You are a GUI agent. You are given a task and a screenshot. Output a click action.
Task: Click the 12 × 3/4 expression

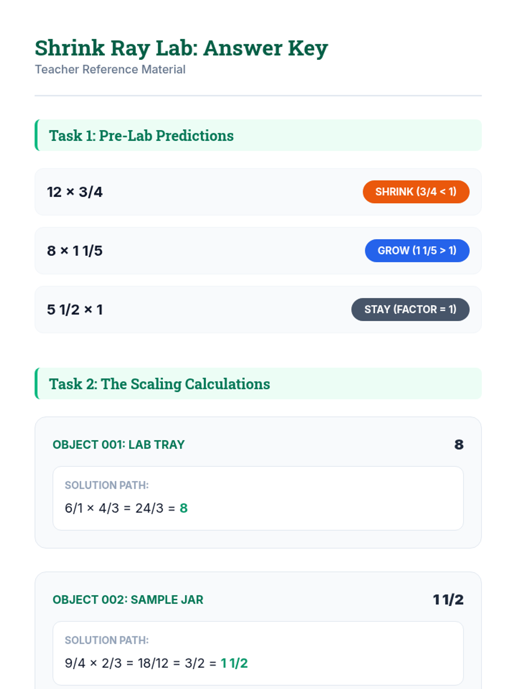point(75,192)
